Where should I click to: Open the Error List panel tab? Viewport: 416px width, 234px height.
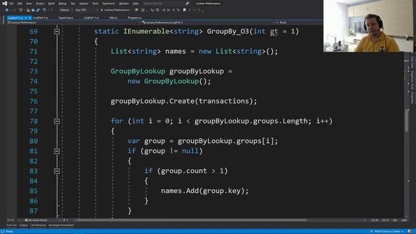(x=12, y=226)
